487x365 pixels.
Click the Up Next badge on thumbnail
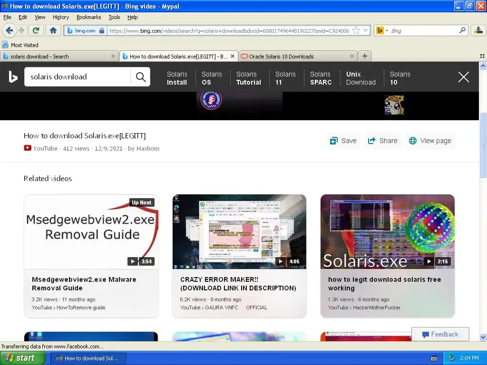142,202
